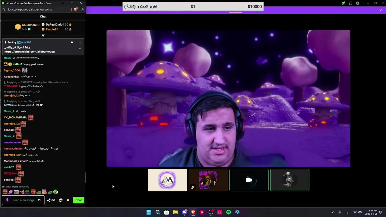Select the AM logo participant thumbnail

click(167, 180)
